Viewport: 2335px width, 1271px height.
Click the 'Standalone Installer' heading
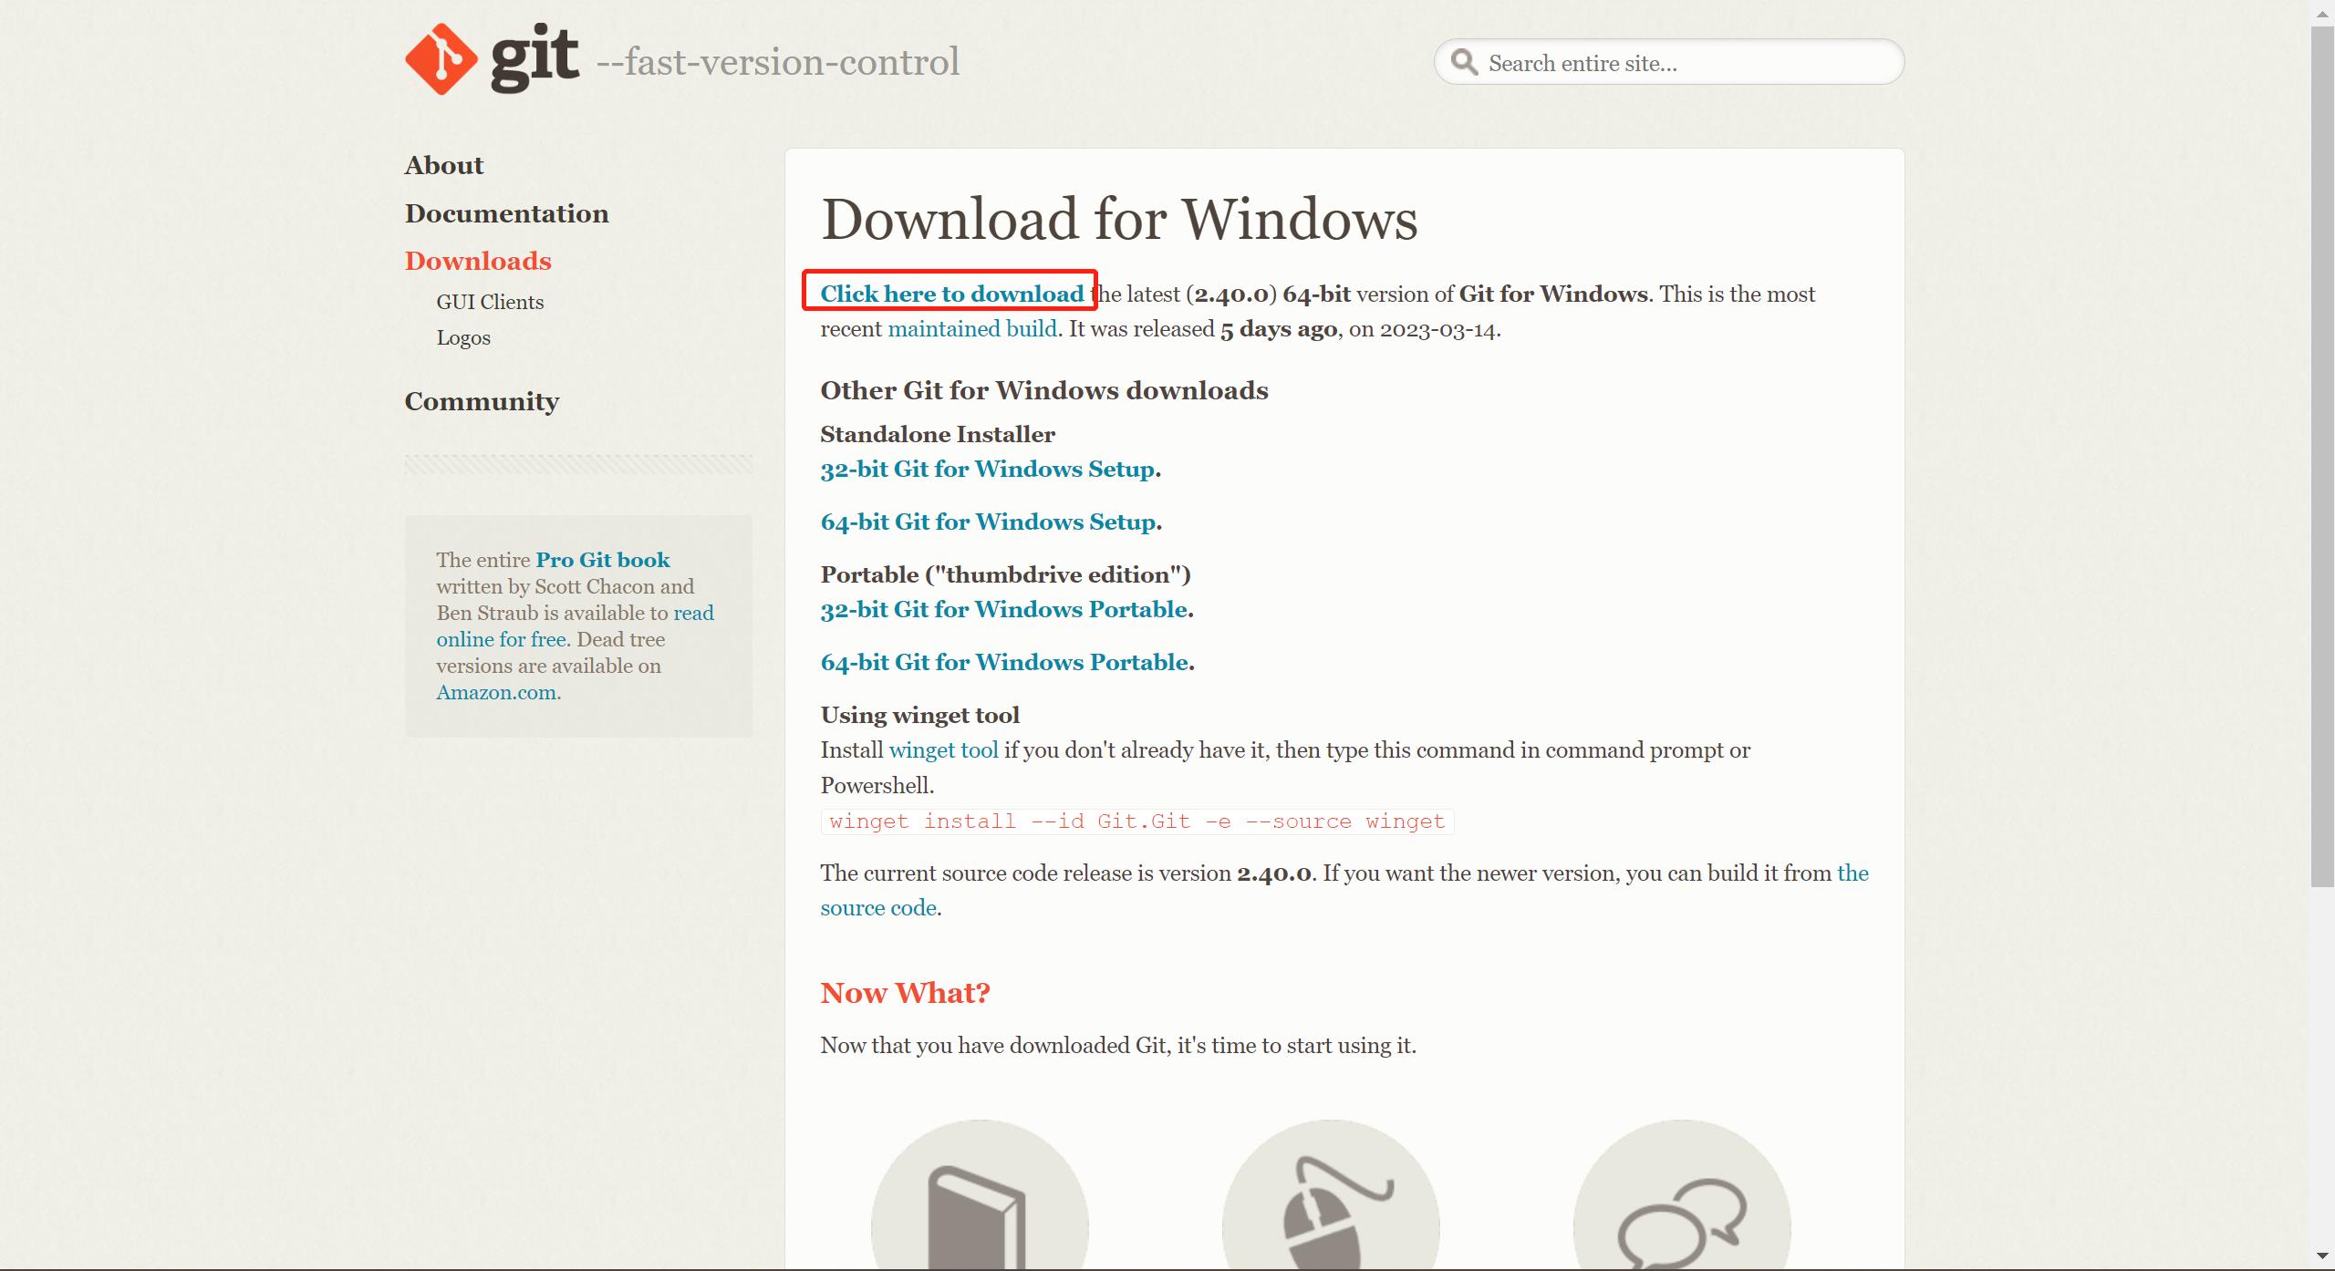(938, 434)
